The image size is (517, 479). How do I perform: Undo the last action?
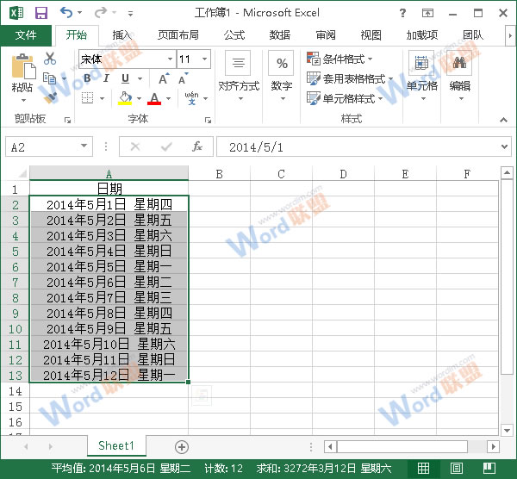(x=66, y=13)
